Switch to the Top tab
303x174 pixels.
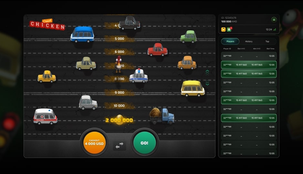tap(267, 41)
